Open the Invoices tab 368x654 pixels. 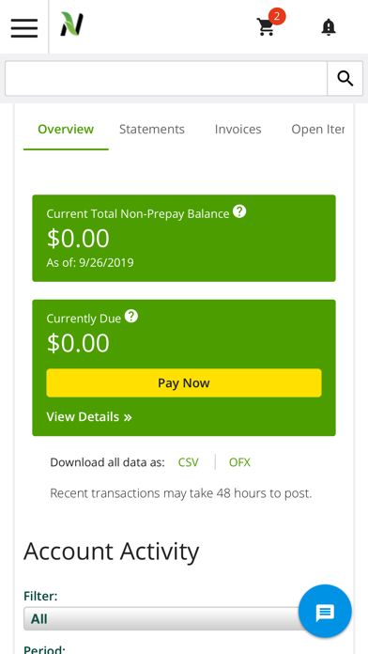pyautogui.click(x=238, y=130)
